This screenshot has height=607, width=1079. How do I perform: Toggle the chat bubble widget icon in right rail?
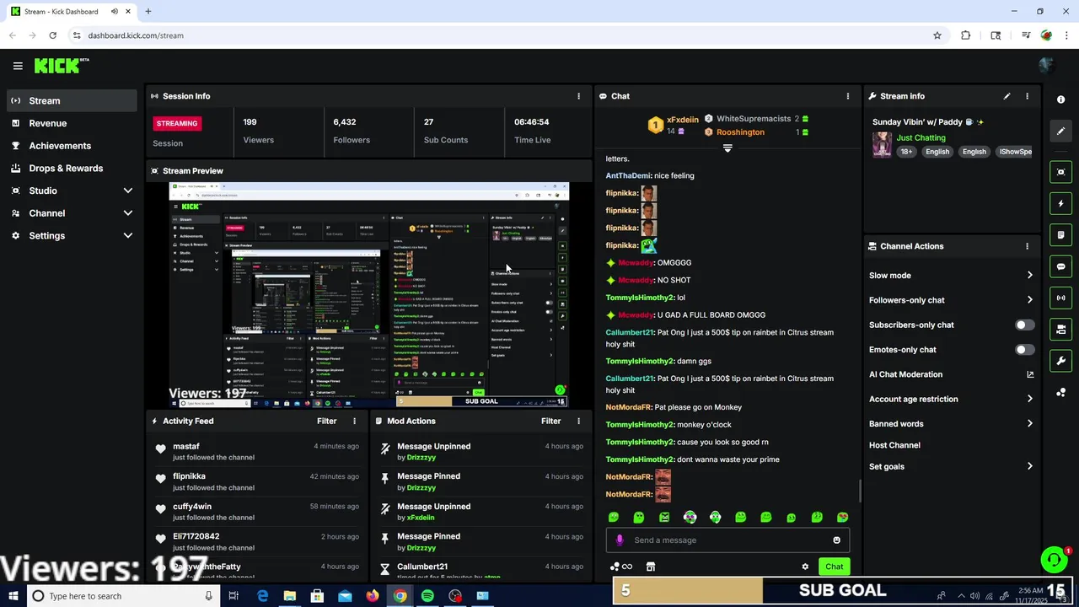(x=1060, y=266)
